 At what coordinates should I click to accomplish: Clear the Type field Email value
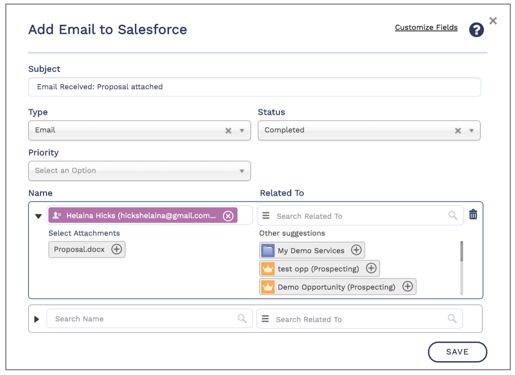tap(228, 131)
